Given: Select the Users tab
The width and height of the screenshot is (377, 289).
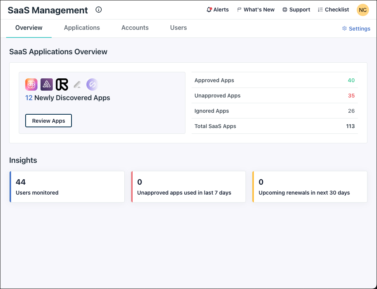Looking at the screenshot, I should tap(179, 28).
